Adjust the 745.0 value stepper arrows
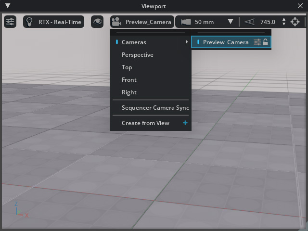The height and width of the screenshot is (231, 308). [x=283, y=22]
